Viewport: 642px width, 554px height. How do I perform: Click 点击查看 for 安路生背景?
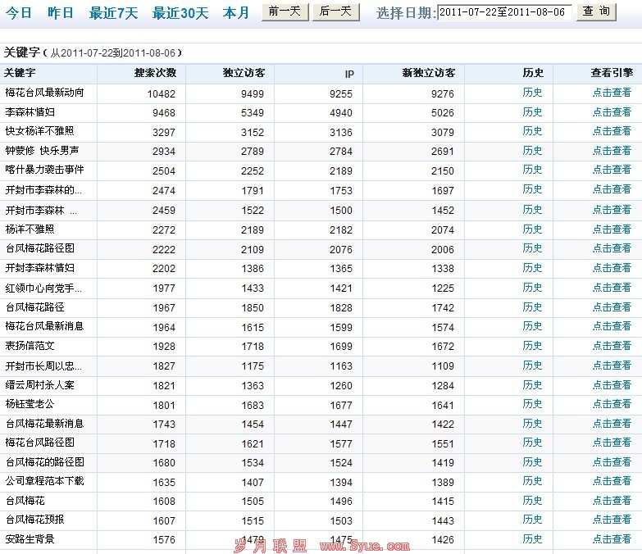(612, 539)
